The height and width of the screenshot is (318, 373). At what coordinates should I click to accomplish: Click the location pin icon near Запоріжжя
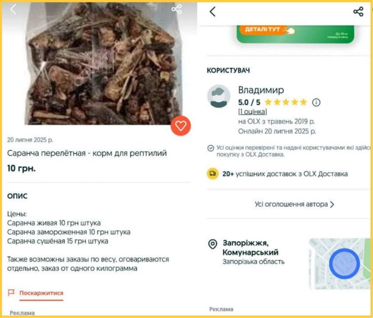(213, 244)
